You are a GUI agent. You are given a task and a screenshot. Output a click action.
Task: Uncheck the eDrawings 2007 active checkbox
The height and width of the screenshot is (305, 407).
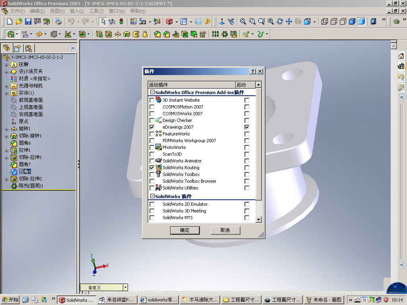coord(152,127)
